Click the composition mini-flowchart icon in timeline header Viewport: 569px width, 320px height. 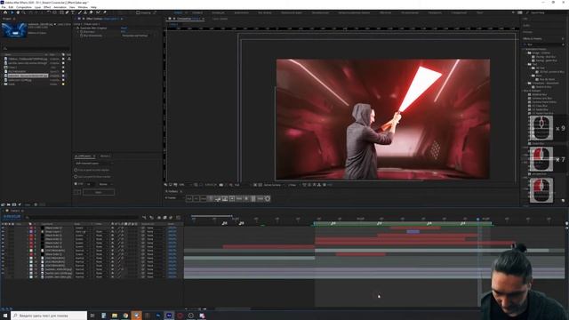(x=144, y=217)
